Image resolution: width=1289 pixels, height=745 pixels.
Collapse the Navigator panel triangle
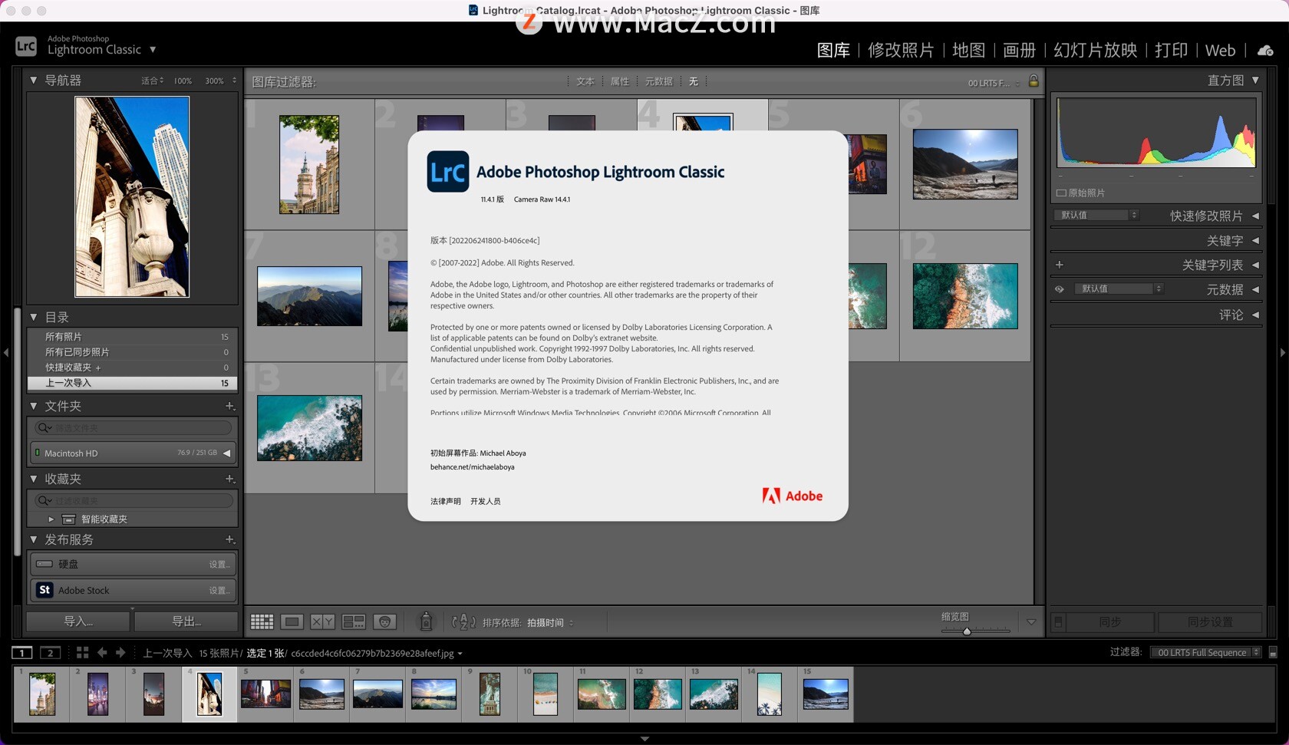(34, 80)
